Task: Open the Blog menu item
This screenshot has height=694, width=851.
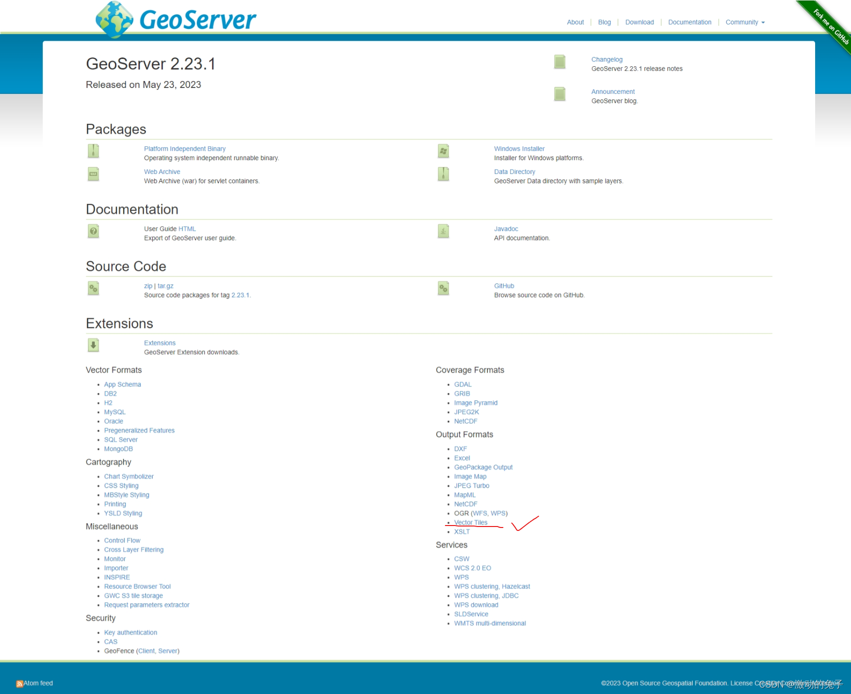Action: (x=604, y=22)
